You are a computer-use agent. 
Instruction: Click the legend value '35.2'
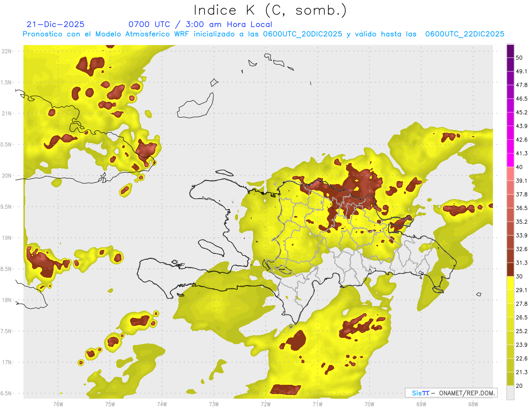[522, 222]
